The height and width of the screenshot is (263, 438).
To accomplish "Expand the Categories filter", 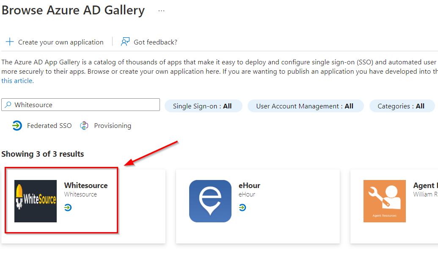I will tap(401, 106).
